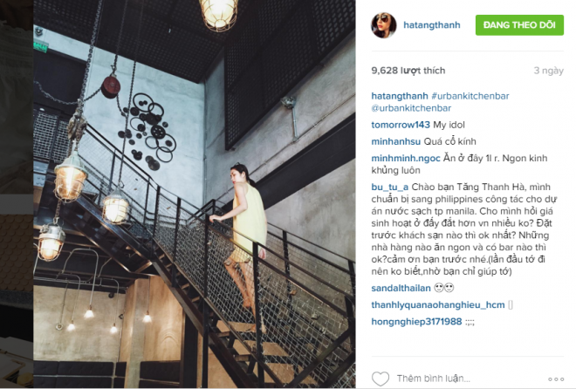
Task: Open hatangthanh's name in the caption
Action: tap(400, 96)
